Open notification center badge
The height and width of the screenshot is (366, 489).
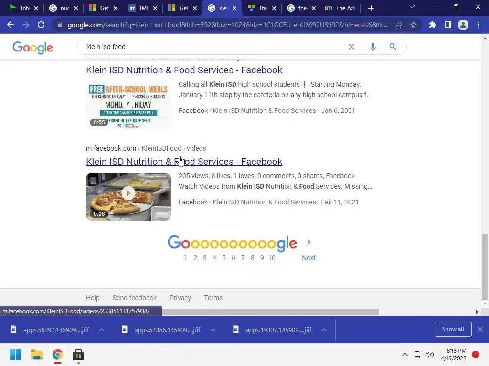tap(476, 355)
